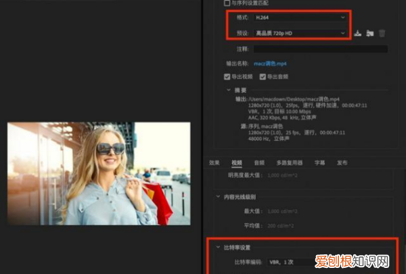Click the summary line VBR, 1 次, 目标 10.00 Mbps
The height and width of the screenshot is (274, 406).
pos(279,112)
